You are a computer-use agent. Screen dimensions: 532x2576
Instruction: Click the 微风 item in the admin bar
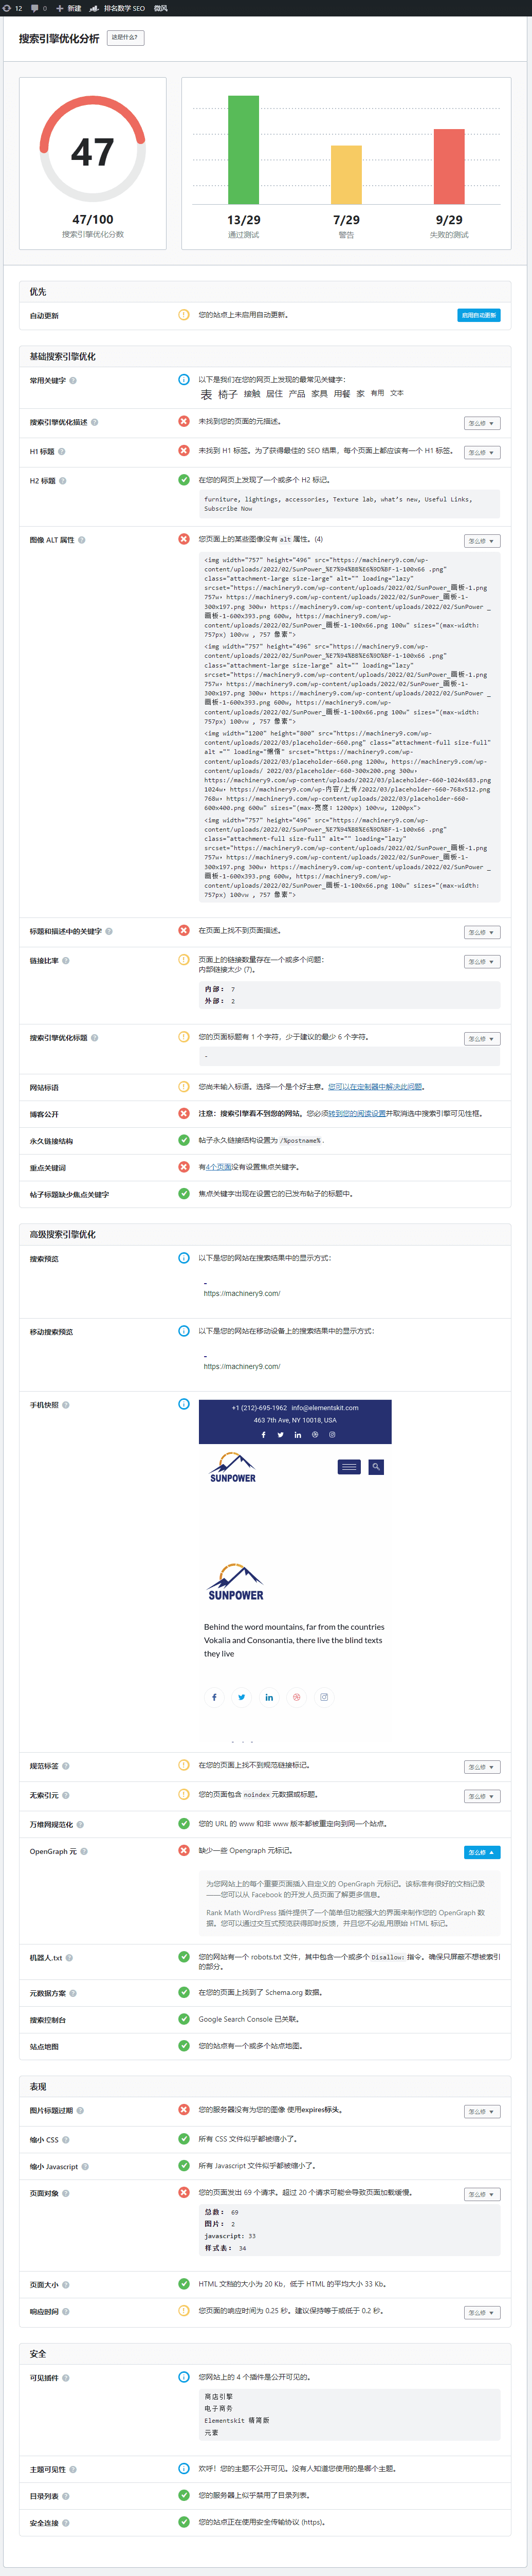point(161,8)
